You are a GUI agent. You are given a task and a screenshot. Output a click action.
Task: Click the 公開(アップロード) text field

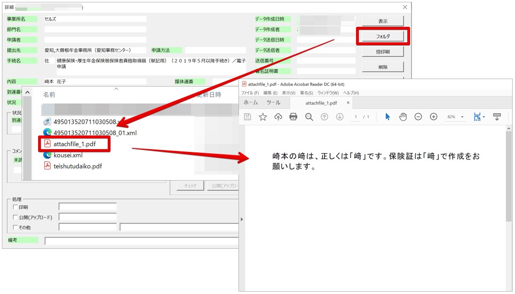[x=87, y=217]
